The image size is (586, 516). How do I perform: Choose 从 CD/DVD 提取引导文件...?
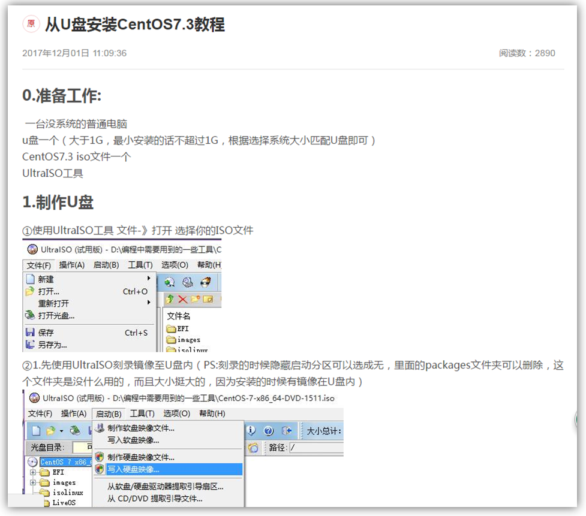coord(168,499)
